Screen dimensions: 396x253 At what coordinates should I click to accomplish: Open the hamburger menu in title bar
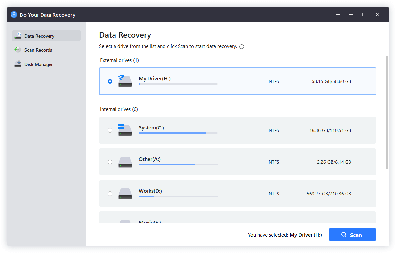(338, 14)
